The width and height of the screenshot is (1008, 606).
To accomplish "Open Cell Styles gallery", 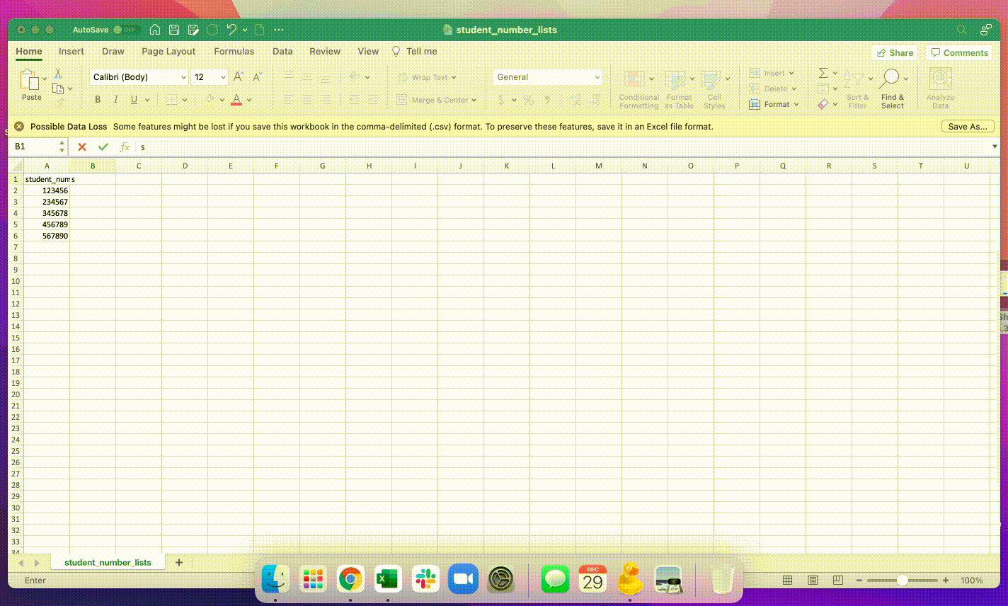I will 714,86.
